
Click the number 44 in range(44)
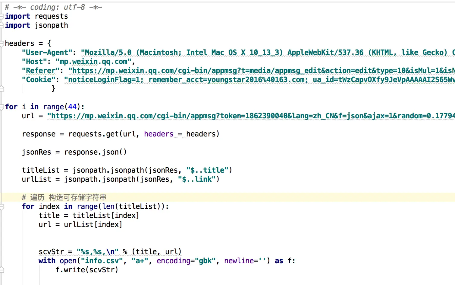(x=72, y=107)
